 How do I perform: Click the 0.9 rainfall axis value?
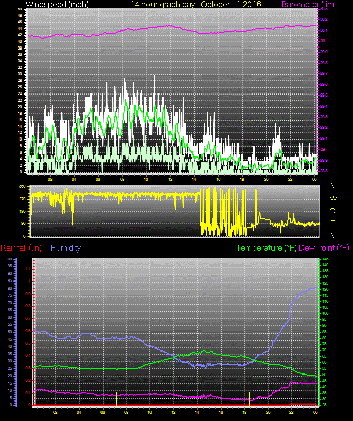pos(28,294)
